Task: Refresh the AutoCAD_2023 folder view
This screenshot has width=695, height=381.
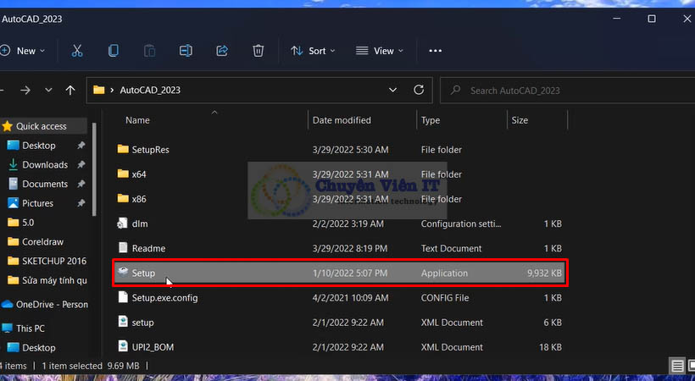Action: click(x=418, y=90)
